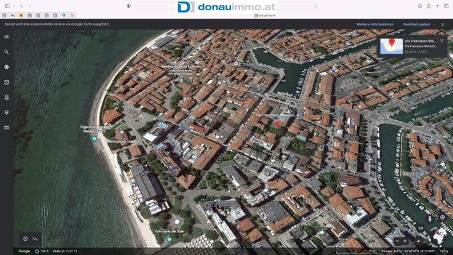Image resolution: width=453 pixels, height=255 pixels.
Task: Click Weitere Informationen link
Action: [x=375, y=24]
